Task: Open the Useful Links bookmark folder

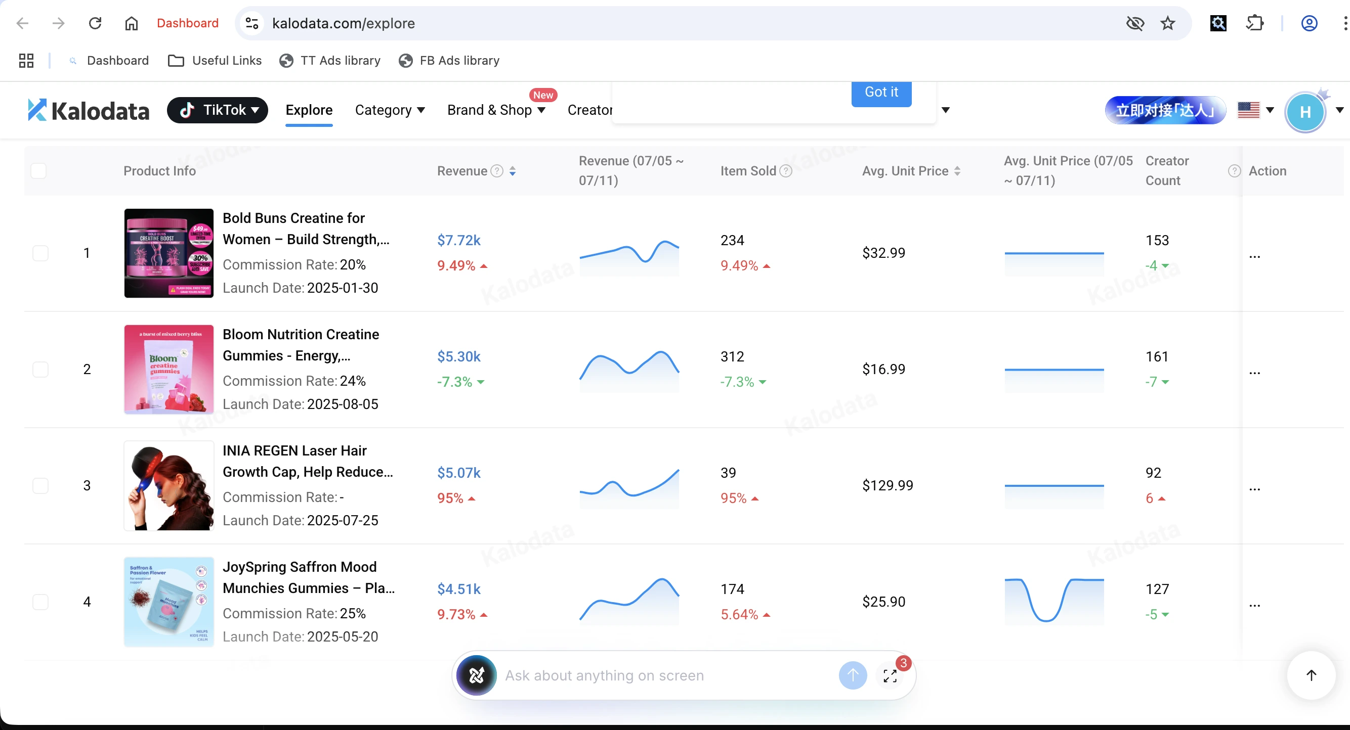Action: click(x=215, y=61)
